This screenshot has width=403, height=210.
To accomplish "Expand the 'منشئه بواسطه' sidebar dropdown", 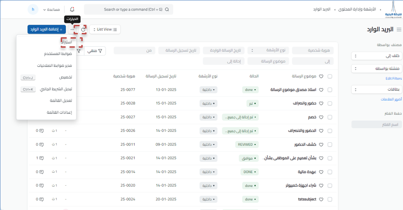I will (x=377, y=69).
